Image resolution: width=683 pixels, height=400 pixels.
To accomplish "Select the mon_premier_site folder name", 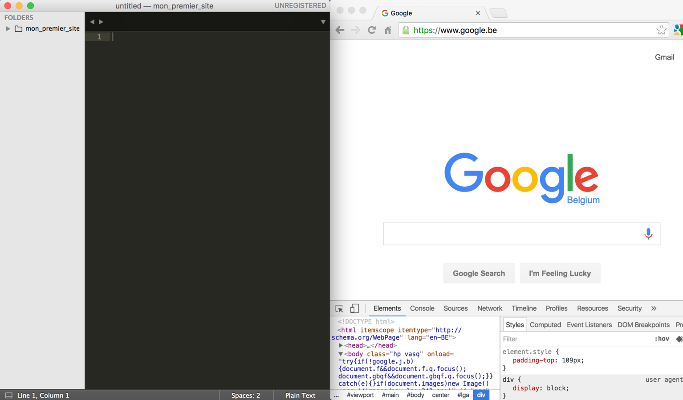I will click(53, 28).
